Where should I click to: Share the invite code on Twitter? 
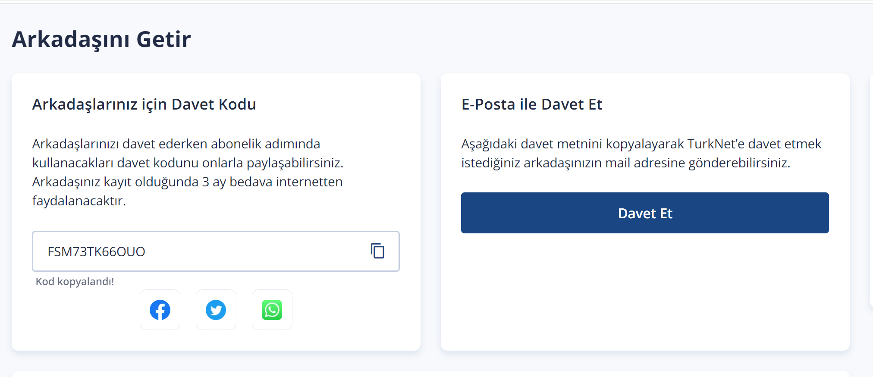(x=216, y=310)
